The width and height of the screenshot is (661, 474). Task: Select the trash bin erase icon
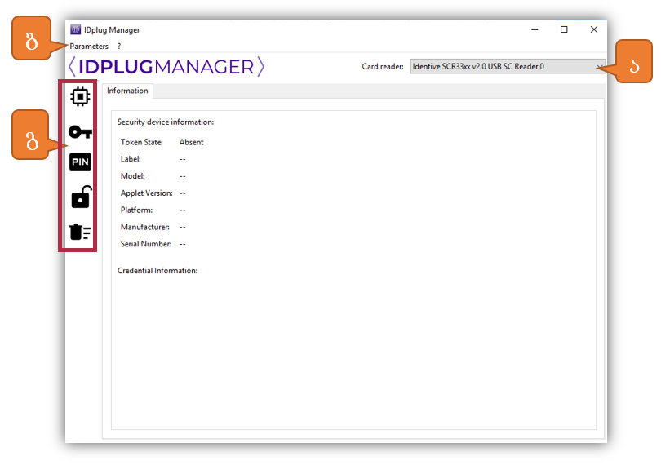(80, 232)
